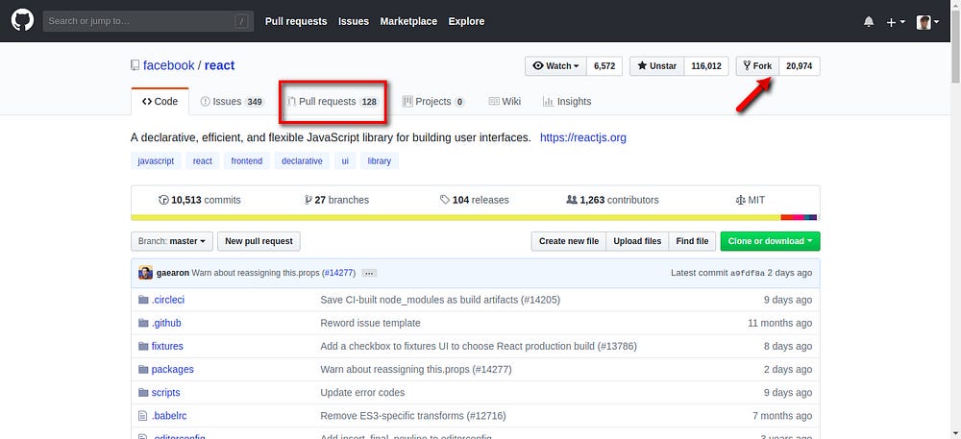
Task: Click Create new file button
Action: pos(569,241)
